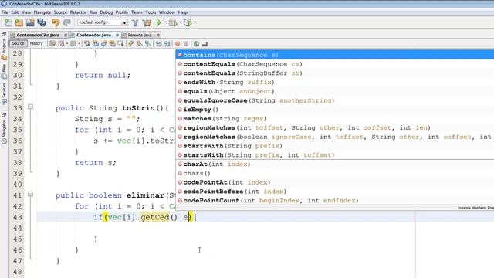Screen dimensions: 494x278
Task: Click the Find Selection magnifier icon
Action: click(87, 44)
